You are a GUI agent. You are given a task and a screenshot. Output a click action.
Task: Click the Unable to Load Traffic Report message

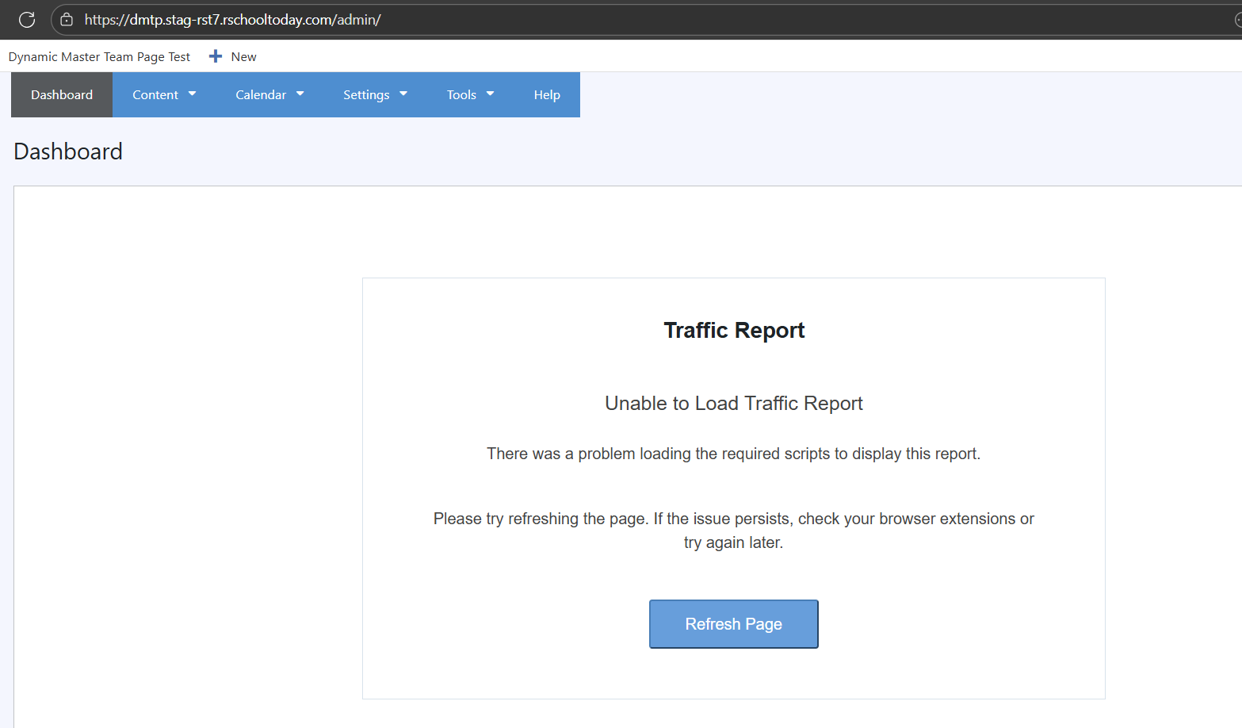click(734, 403)
